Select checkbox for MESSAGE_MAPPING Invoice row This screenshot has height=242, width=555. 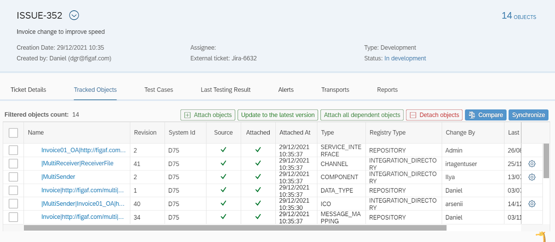pyautogui.click(x=13, y=217)
